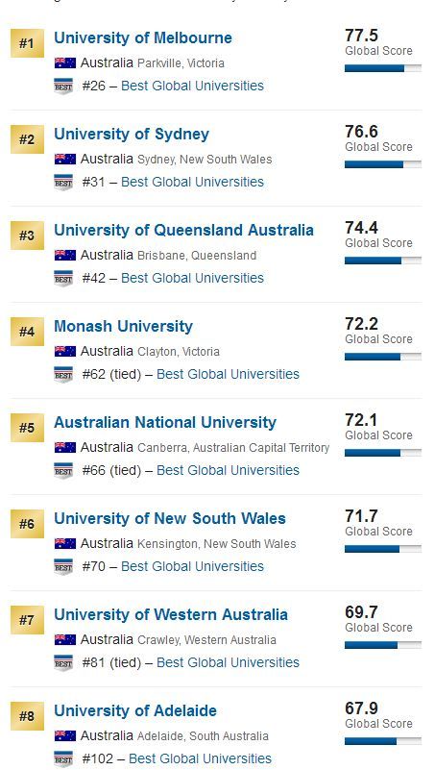The width and height of the screenshot is (435, 770).
Task: Open the University of Western Australia link
Action: 171,615
